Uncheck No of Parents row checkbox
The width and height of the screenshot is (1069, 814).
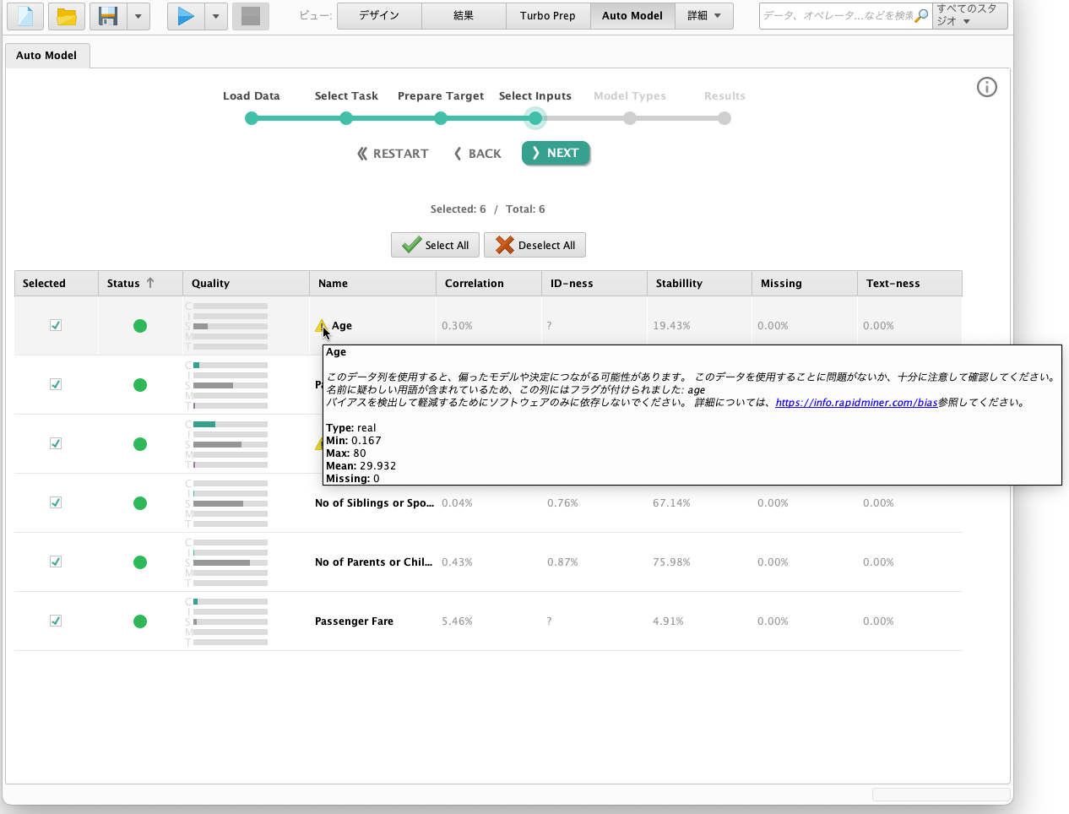pyautogui.click(x=56, y=562)
